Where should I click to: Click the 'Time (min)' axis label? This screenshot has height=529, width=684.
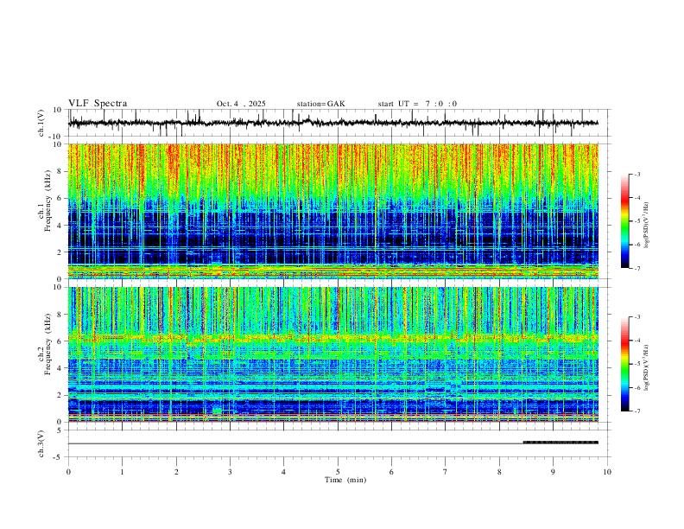(345, 480)
